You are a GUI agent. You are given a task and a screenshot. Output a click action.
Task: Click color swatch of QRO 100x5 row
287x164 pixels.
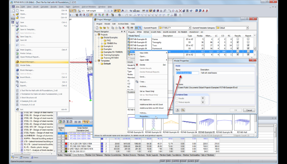pyautogui.click(x=66, y=149)
